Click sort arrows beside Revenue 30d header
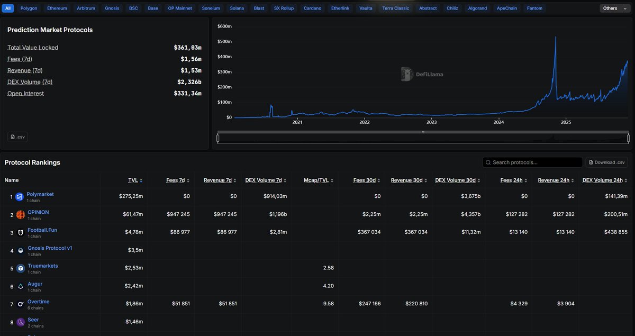The width and height of the screenshot is (635, 336). (426, 180)
